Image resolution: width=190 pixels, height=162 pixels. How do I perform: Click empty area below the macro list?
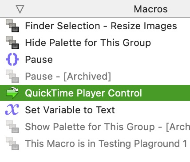[x=95, y=157]
